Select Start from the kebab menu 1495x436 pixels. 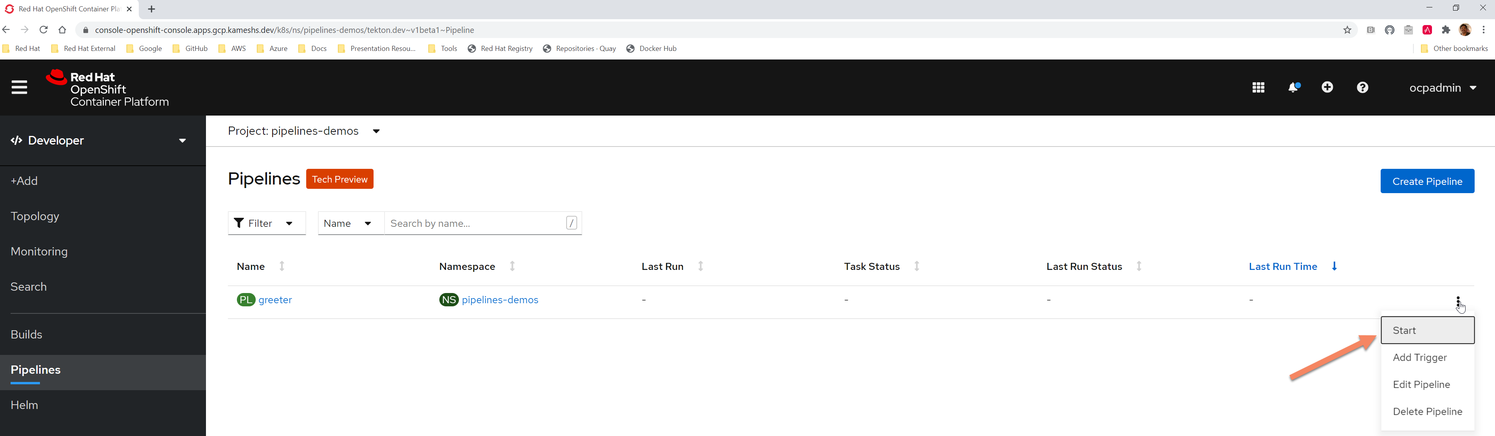(x=1427, y=330)
